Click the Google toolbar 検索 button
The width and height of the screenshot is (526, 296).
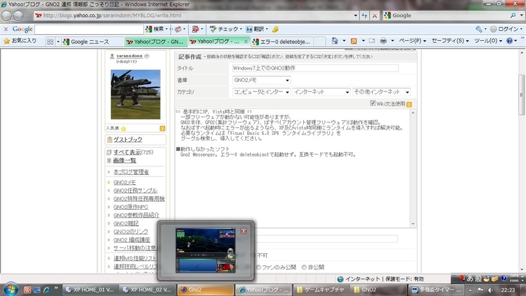pos(156,29)
